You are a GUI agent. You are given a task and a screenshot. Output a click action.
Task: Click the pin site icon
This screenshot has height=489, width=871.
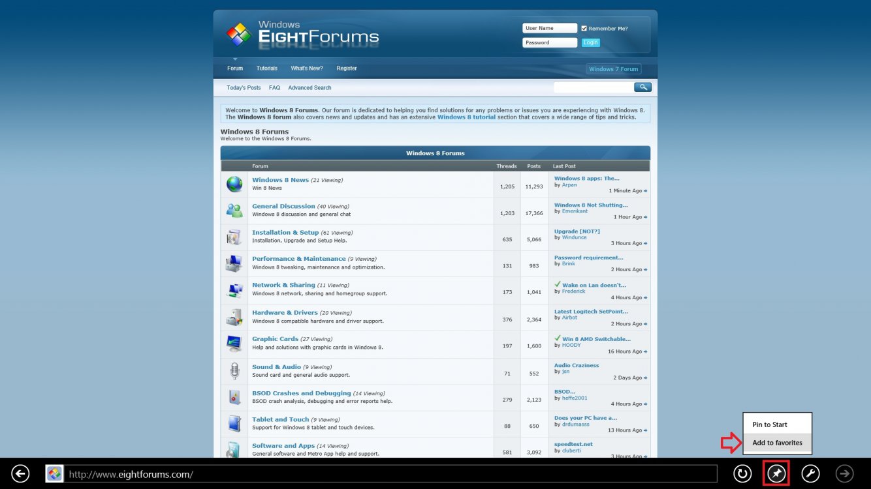point(776,473)
